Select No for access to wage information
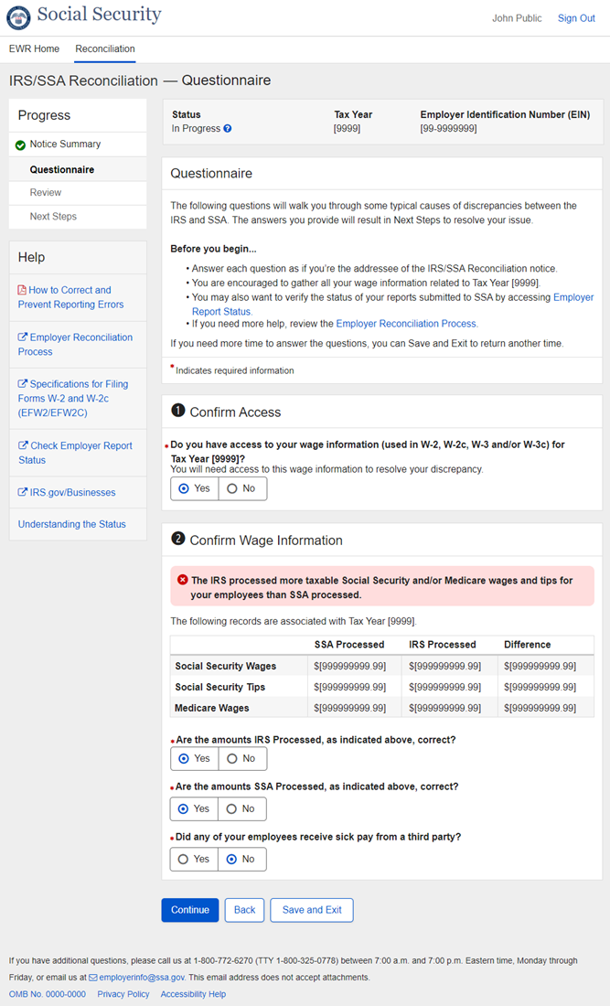610x1006 pixels. point(242,488)
